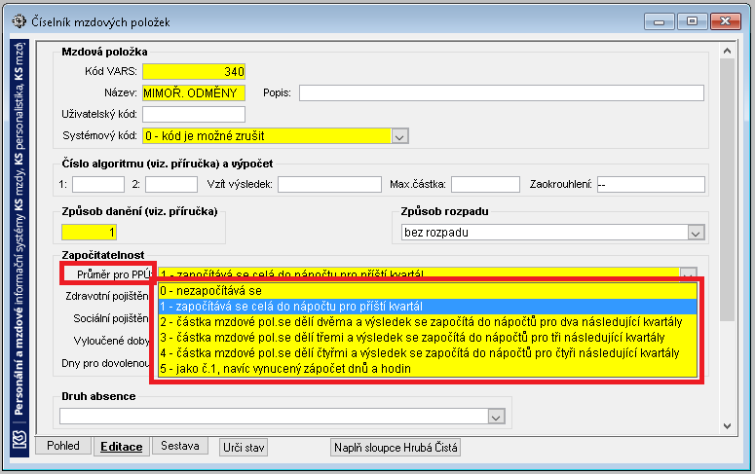Choose option 2 dividing amount by two
This screenshot has height=474, width=755.
(x=428, y=322)
